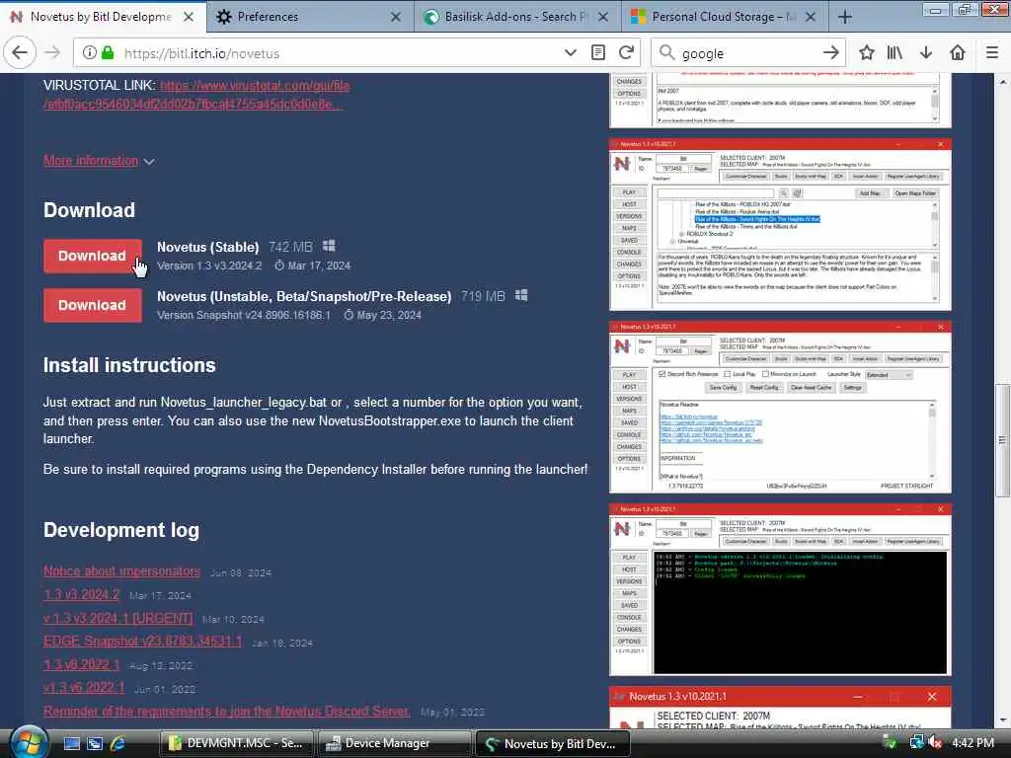
Task: Open Discord Server requirements reminder devlog
Action: point(226,711)
